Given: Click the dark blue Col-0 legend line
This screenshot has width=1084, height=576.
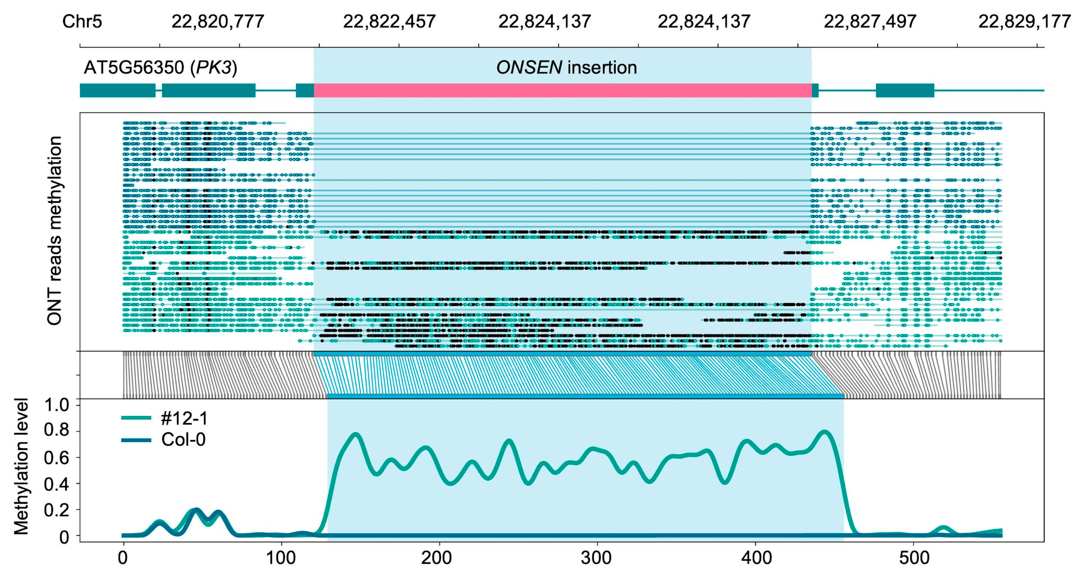Looking at the screenshot, I should click(136, 440).
